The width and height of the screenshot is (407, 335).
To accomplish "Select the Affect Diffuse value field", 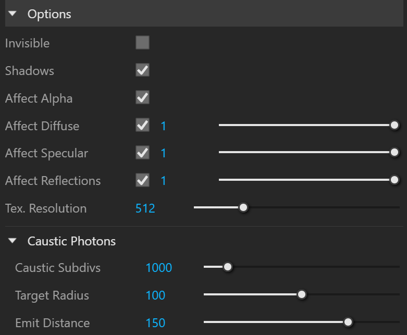I will click(163, 126).
